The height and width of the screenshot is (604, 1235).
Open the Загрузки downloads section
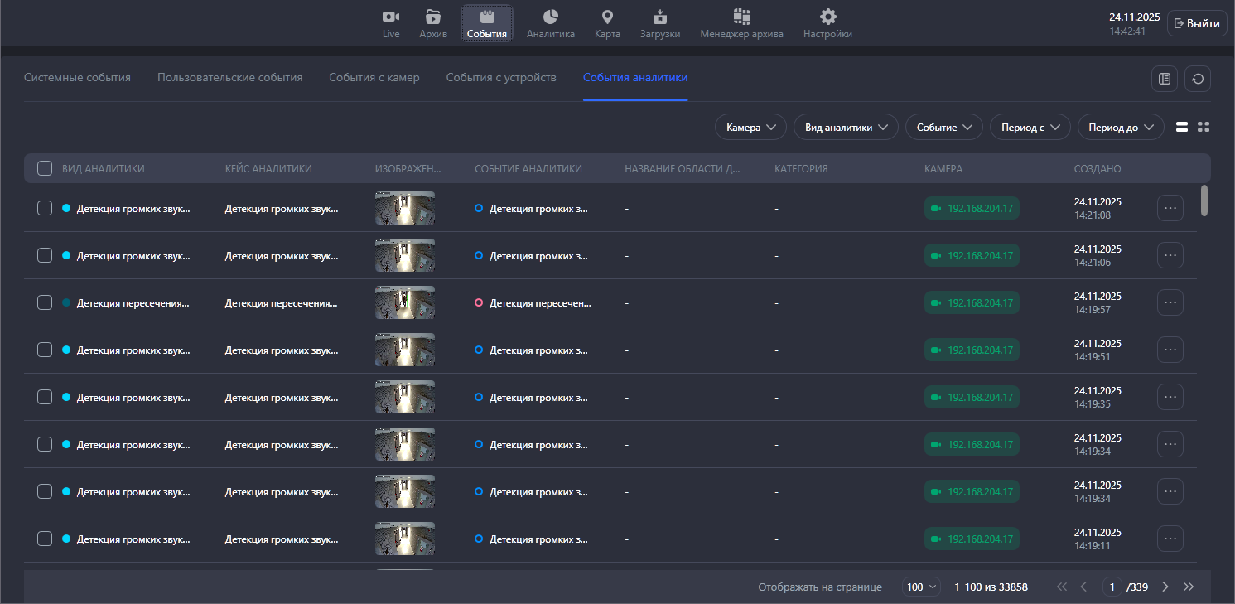point(659,23)
